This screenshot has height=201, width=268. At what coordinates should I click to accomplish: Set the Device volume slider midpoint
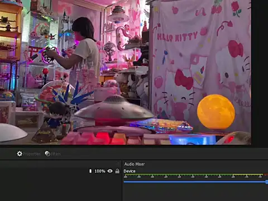[x=195, y=181]
